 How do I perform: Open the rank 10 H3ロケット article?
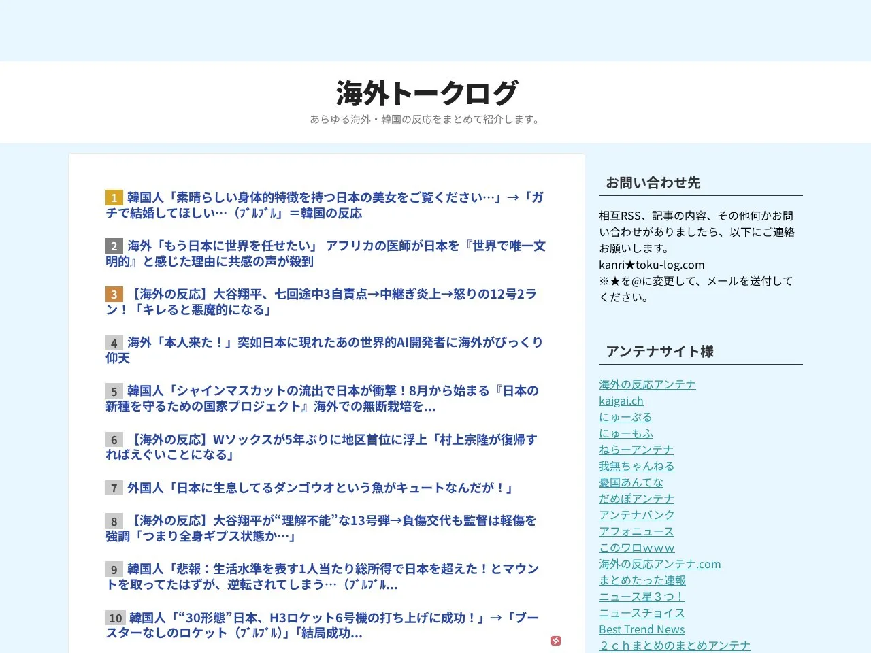(323, 625)
